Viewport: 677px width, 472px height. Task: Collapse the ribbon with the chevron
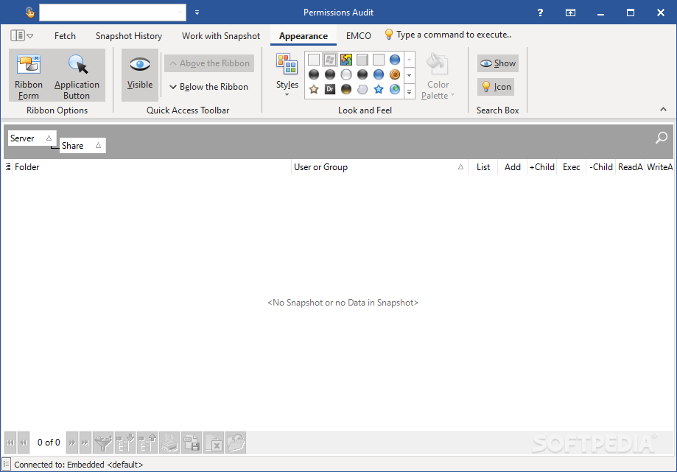663,110
